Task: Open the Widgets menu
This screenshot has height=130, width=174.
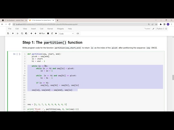Action: (x=60, y=29)
